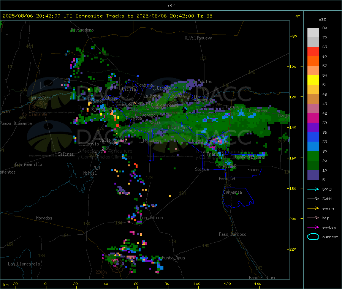Click the white 30HM arrow icon
This screenshot has height=289, width=342.
313,199
